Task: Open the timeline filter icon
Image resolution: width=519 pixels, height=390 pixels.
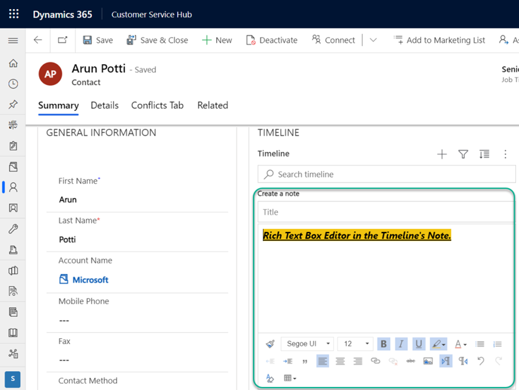Action: [x=463, y=154]
